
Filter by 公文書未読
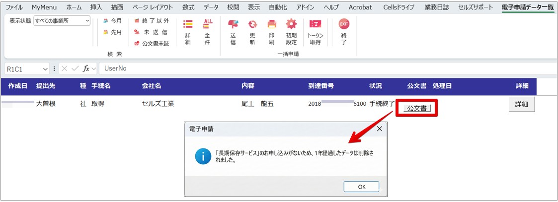click(151, 44)
